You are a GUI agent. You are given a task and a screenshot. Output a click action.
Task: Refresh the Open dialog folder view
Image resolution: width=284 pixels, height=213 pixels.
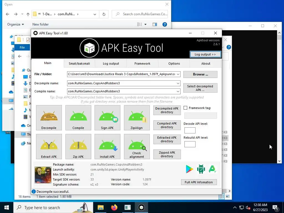[x=104, y=14]
